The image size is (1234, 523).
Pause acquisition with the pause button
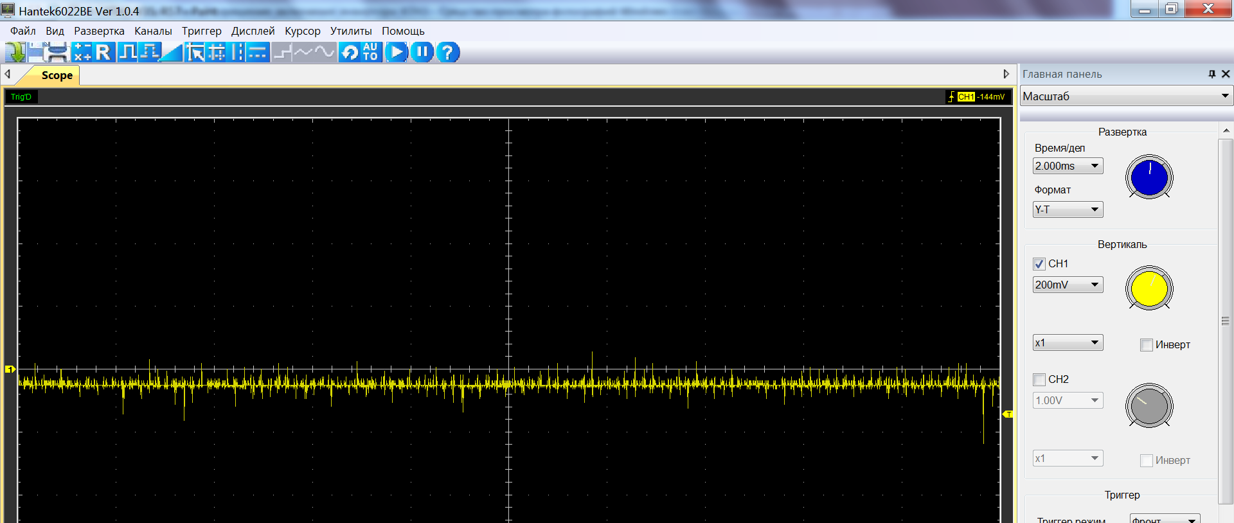point(422,52)
